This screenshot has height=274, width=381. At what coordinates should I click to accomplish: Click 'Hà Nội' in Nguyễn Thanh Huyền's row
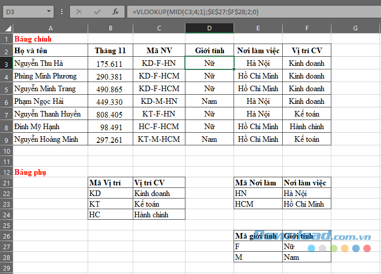point(258,113)
